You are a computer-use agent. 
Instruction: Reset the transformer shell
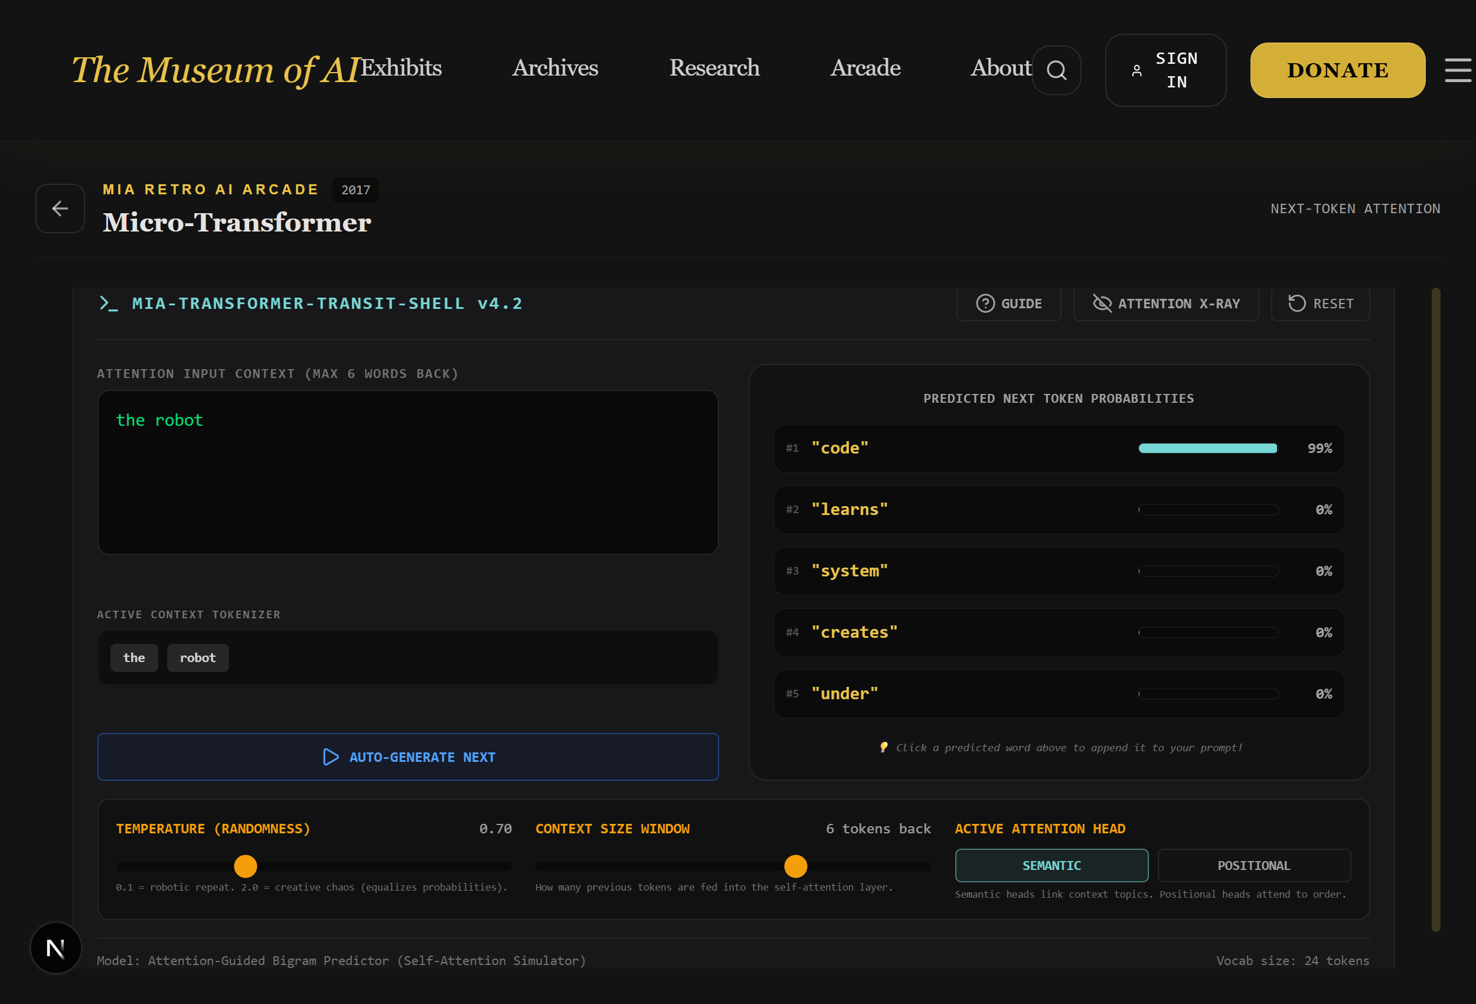coord(1320,304)
